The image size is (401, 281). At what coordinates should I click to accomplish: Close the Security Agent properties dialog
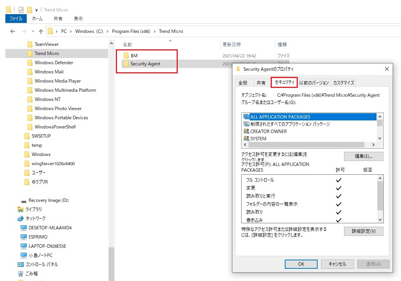pyautogui.click(x=387, y=69)
